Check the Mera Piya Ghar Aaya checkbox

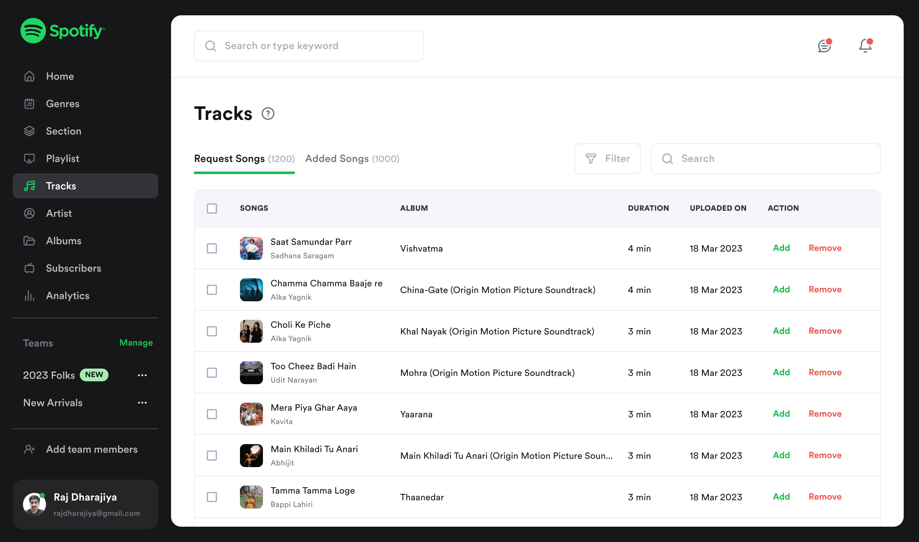(212, 414)
